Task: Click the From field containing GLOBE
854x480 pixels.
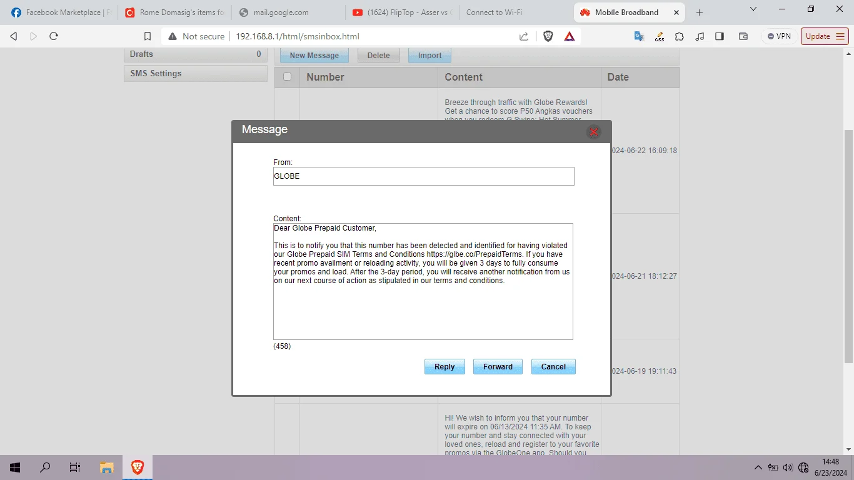Action: click(423, 176)
